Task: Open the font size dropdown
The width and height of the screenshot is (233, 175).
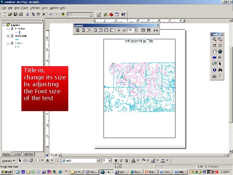Action: point(110,160)
